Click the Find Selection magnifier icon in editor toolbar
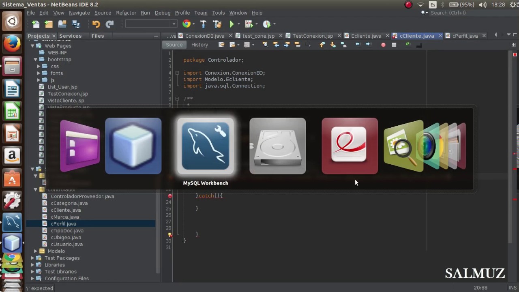 pos(265,45)
